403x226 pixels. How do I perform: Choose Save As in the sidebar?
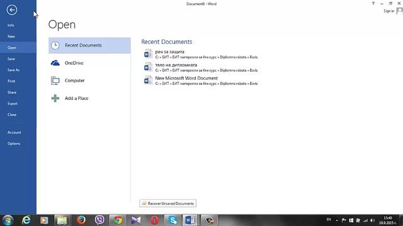coord(13,70)
